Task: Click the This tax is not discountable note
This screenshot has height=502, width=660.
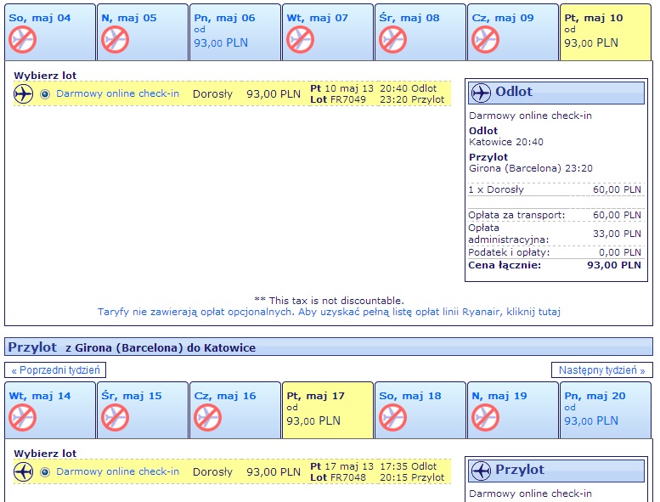Action: coord(330,301)
